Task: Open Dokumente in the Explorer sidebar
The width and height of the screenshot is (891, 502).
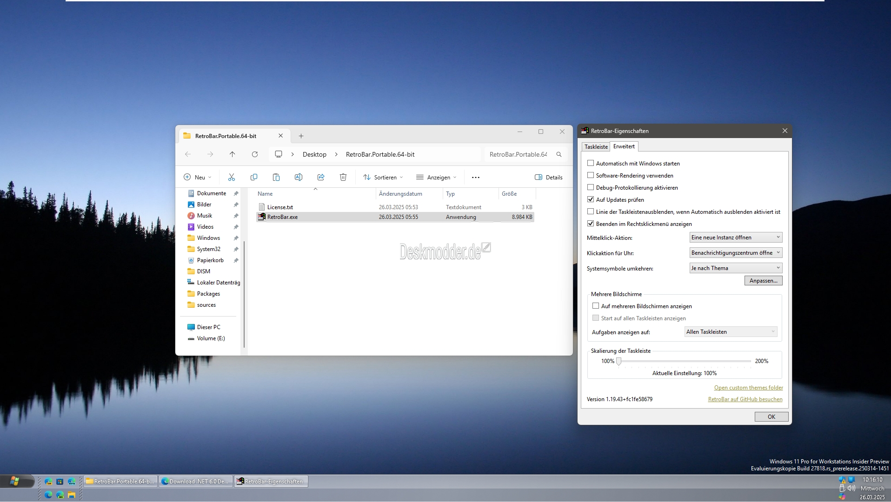Action: click(x=212, y=193)
